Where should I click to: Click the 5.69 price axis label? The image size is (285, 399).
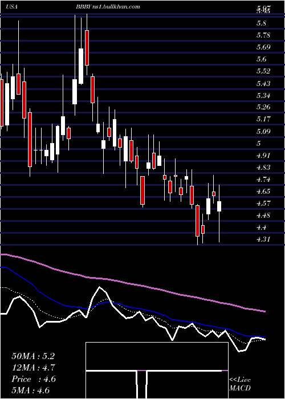(x=263, y=47)
